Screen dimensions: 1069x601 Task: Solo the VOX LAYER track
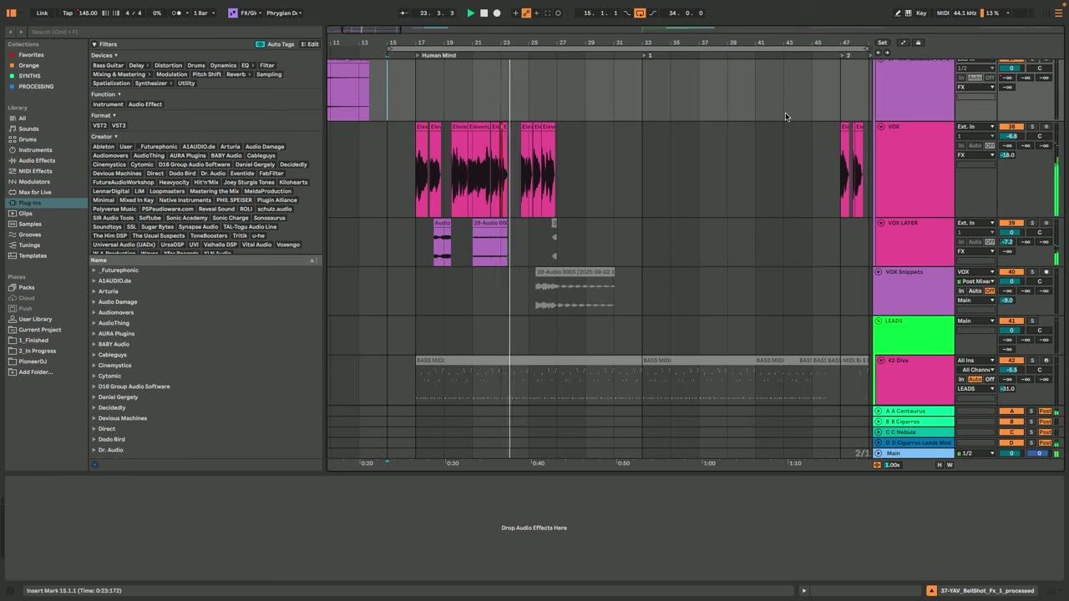[1032, 223]
